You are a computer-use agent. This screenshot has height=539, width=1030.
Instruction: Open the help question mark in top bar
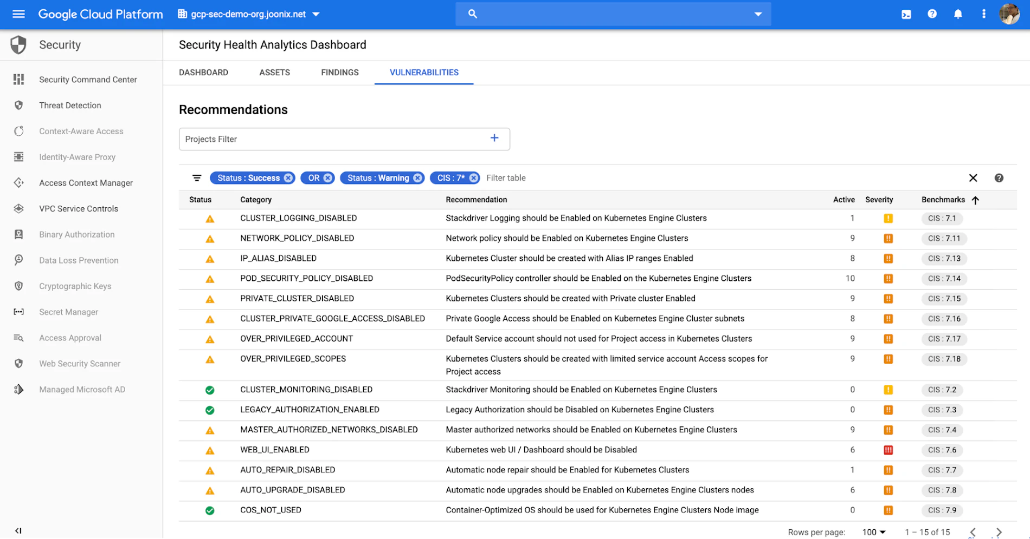click(932, 14)
